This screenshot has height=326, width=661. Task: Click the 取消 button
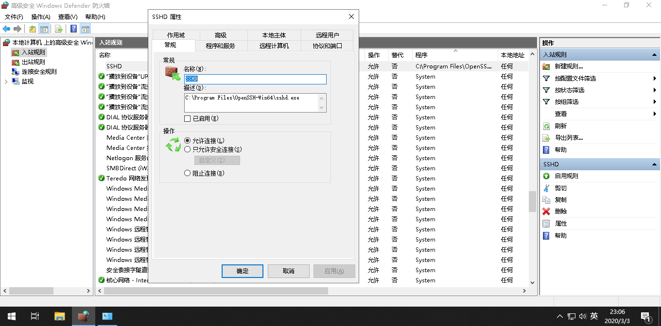coord(289,271)
